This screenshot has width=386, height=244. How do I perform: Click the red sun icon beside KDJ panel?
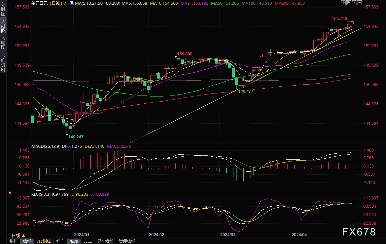click(10, 193)
